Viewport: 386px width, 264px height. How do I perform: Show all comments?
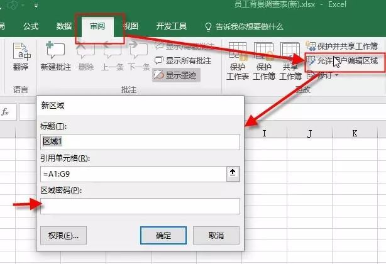(183, 60)
